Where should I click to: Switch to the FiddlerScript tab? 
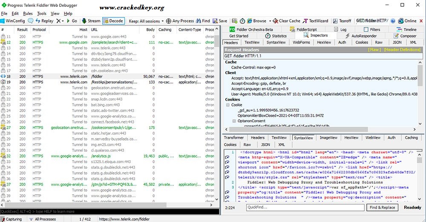click(303, 29)
